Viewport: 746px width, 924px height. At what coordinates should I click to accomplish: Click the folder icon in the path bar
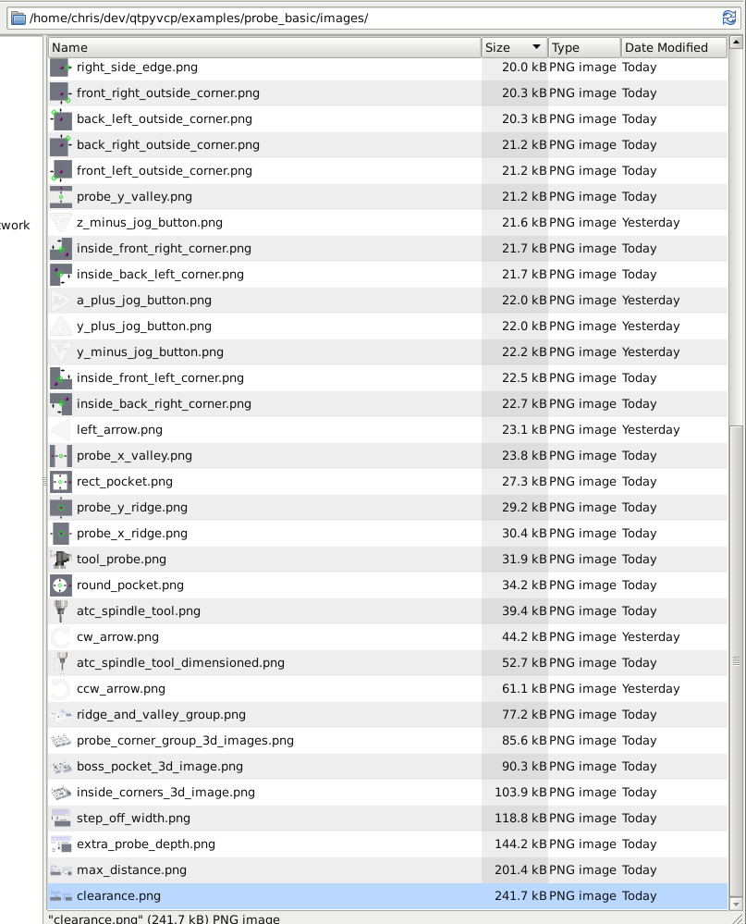click(18, 18)
